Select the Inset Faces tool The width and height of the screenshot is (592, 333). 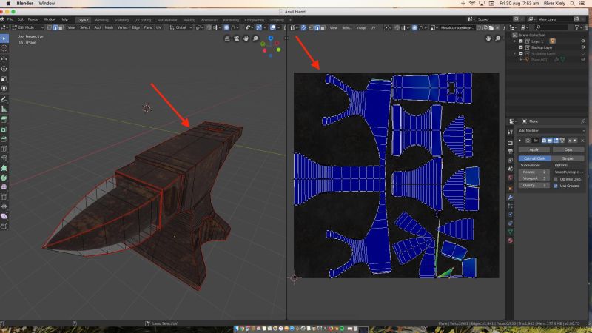pyautogui.click(x=4, y=129)
